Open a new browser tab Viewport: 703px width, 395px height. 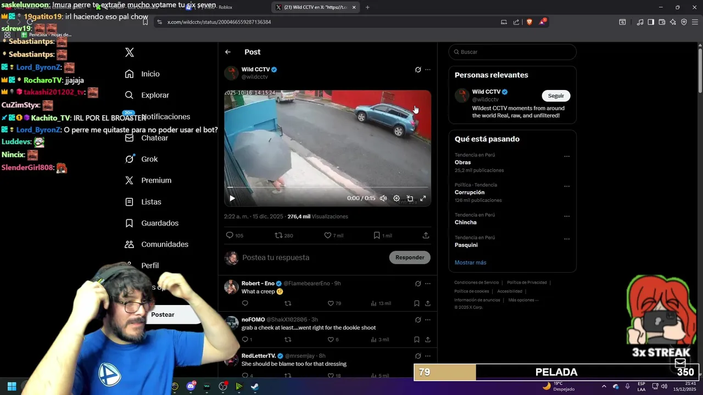point(367,7)
